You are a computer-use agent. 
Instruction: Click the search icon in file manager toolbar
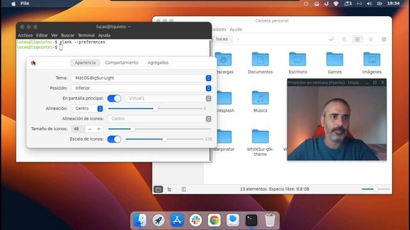344,40
